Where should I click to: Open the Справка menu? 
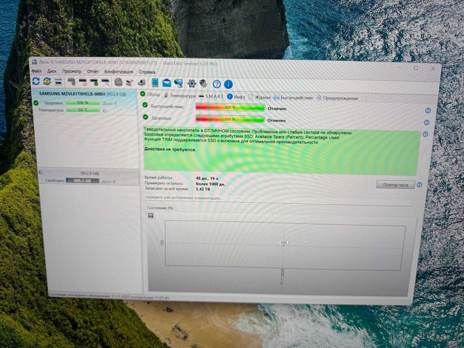pyautogui.click(x=147, y=72)
